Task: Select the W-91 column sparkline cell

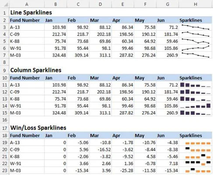Action: tap(196, 106)
